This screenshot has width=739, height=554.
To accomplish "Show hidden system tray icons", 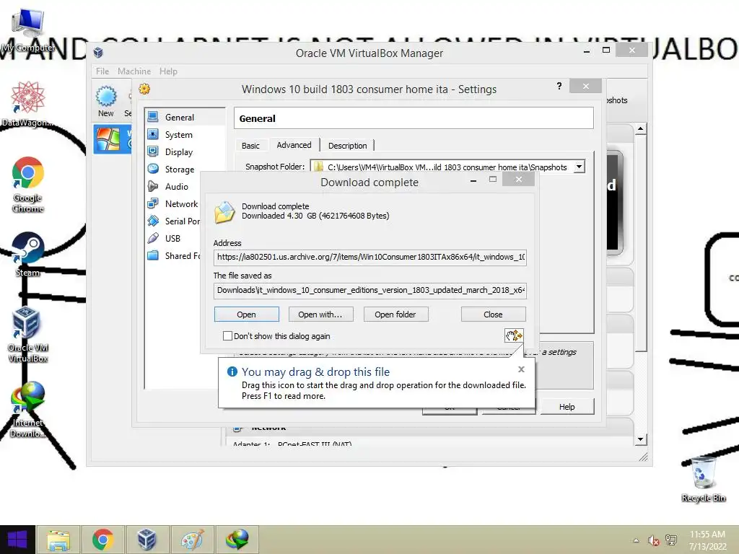I will [636, 540].
